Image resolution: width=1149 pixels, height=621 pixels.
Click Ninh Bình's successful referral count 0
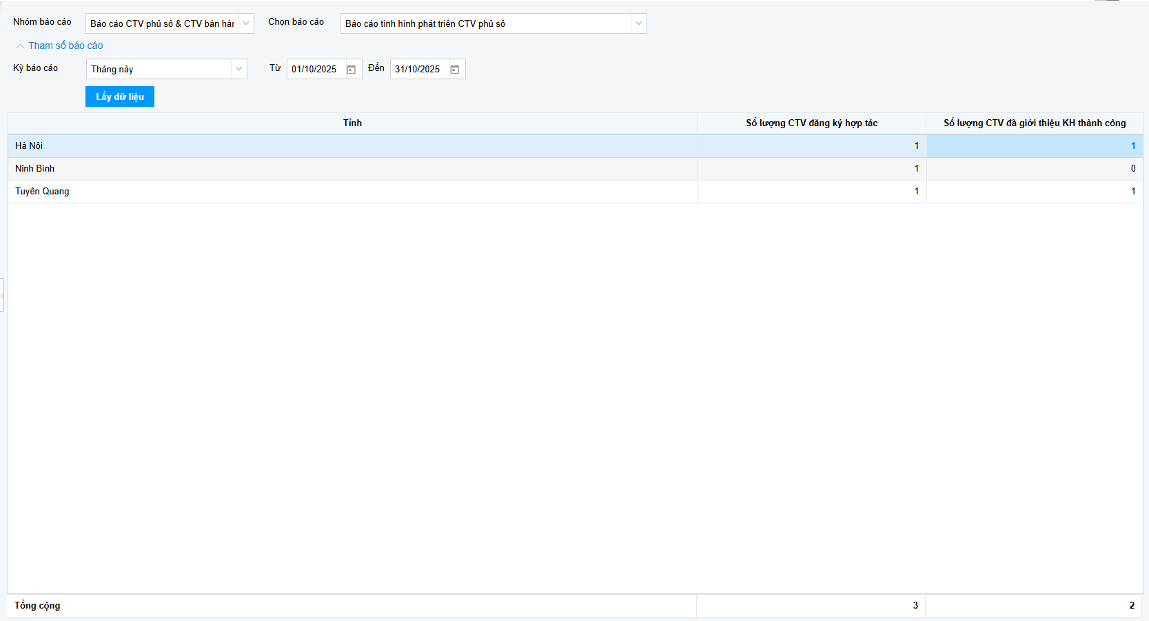[1035, 169]
